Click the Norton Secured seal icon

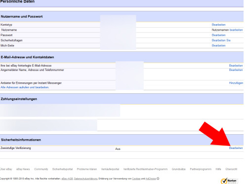[230, 181]
